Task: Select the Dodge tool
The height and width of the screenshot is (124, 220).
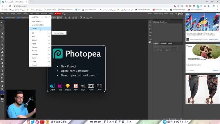Action: [x=2, y=66]
